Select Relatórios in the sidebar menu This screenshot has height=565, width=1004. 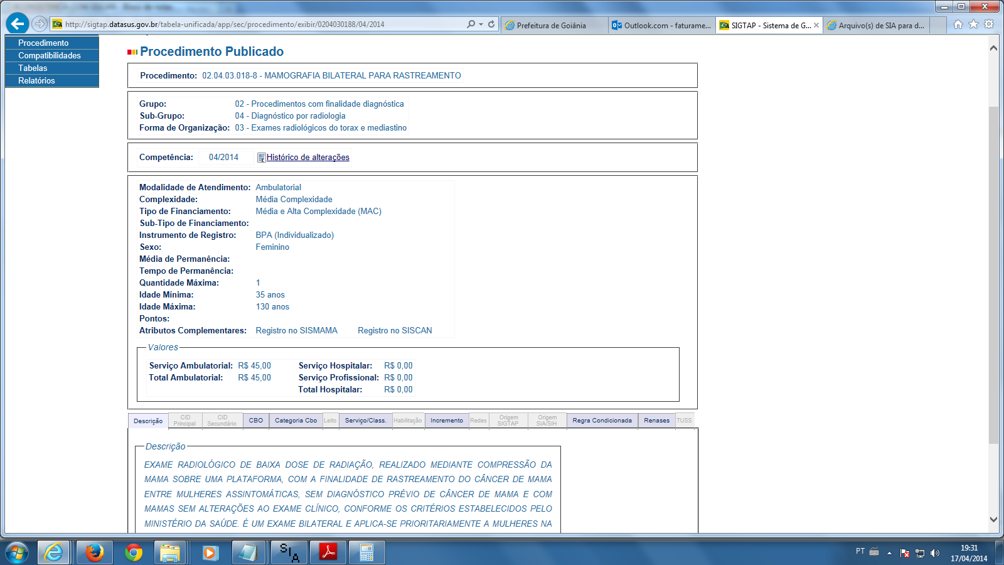coord(36,80)
